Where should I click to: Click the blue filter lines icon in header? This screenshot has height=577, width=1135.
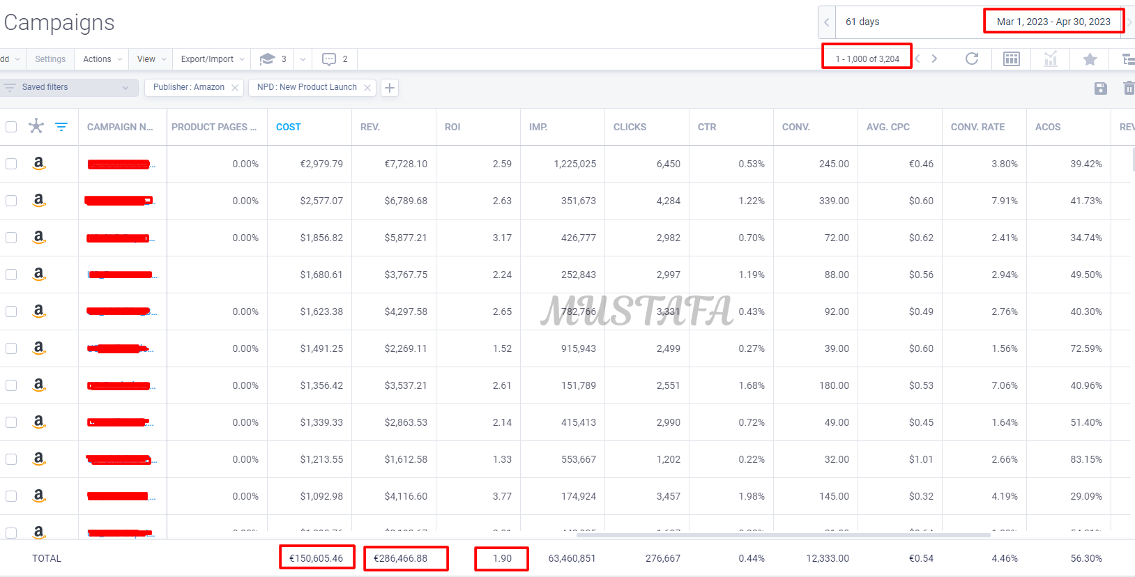pyautogui.click(x=61, y=127)
